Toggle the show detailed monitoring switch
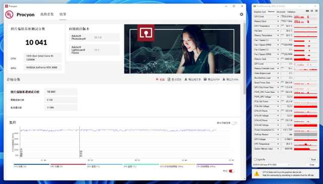Screen dimensions: 323x184 click(x=234, y=123)
